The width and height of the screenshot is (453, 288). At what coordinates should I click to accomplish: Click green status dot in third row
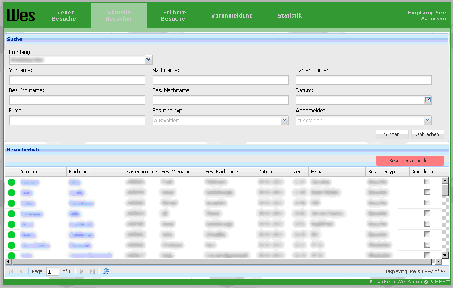(11, 203)
